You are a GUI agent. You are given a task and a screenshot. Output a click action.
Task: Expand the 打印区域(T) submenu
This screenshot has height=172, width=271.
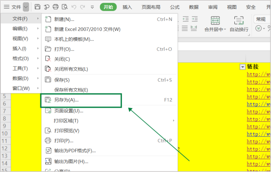[x=110, y=121]
